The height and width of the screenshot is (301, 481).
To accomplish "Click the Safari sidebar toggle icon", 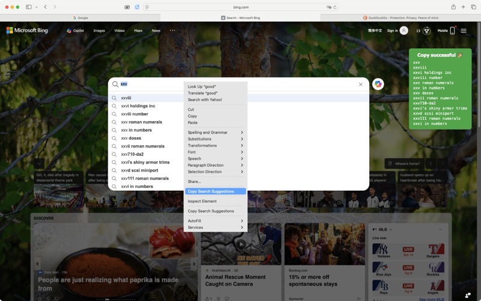I will (28, 7).
